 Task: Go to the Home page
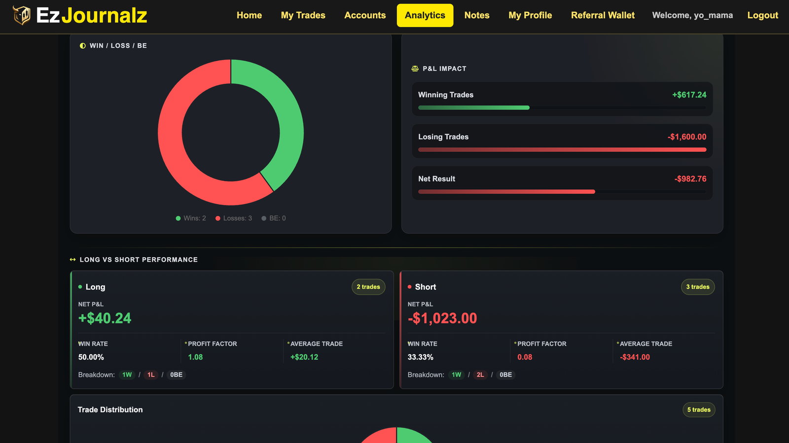coord(249,15)
